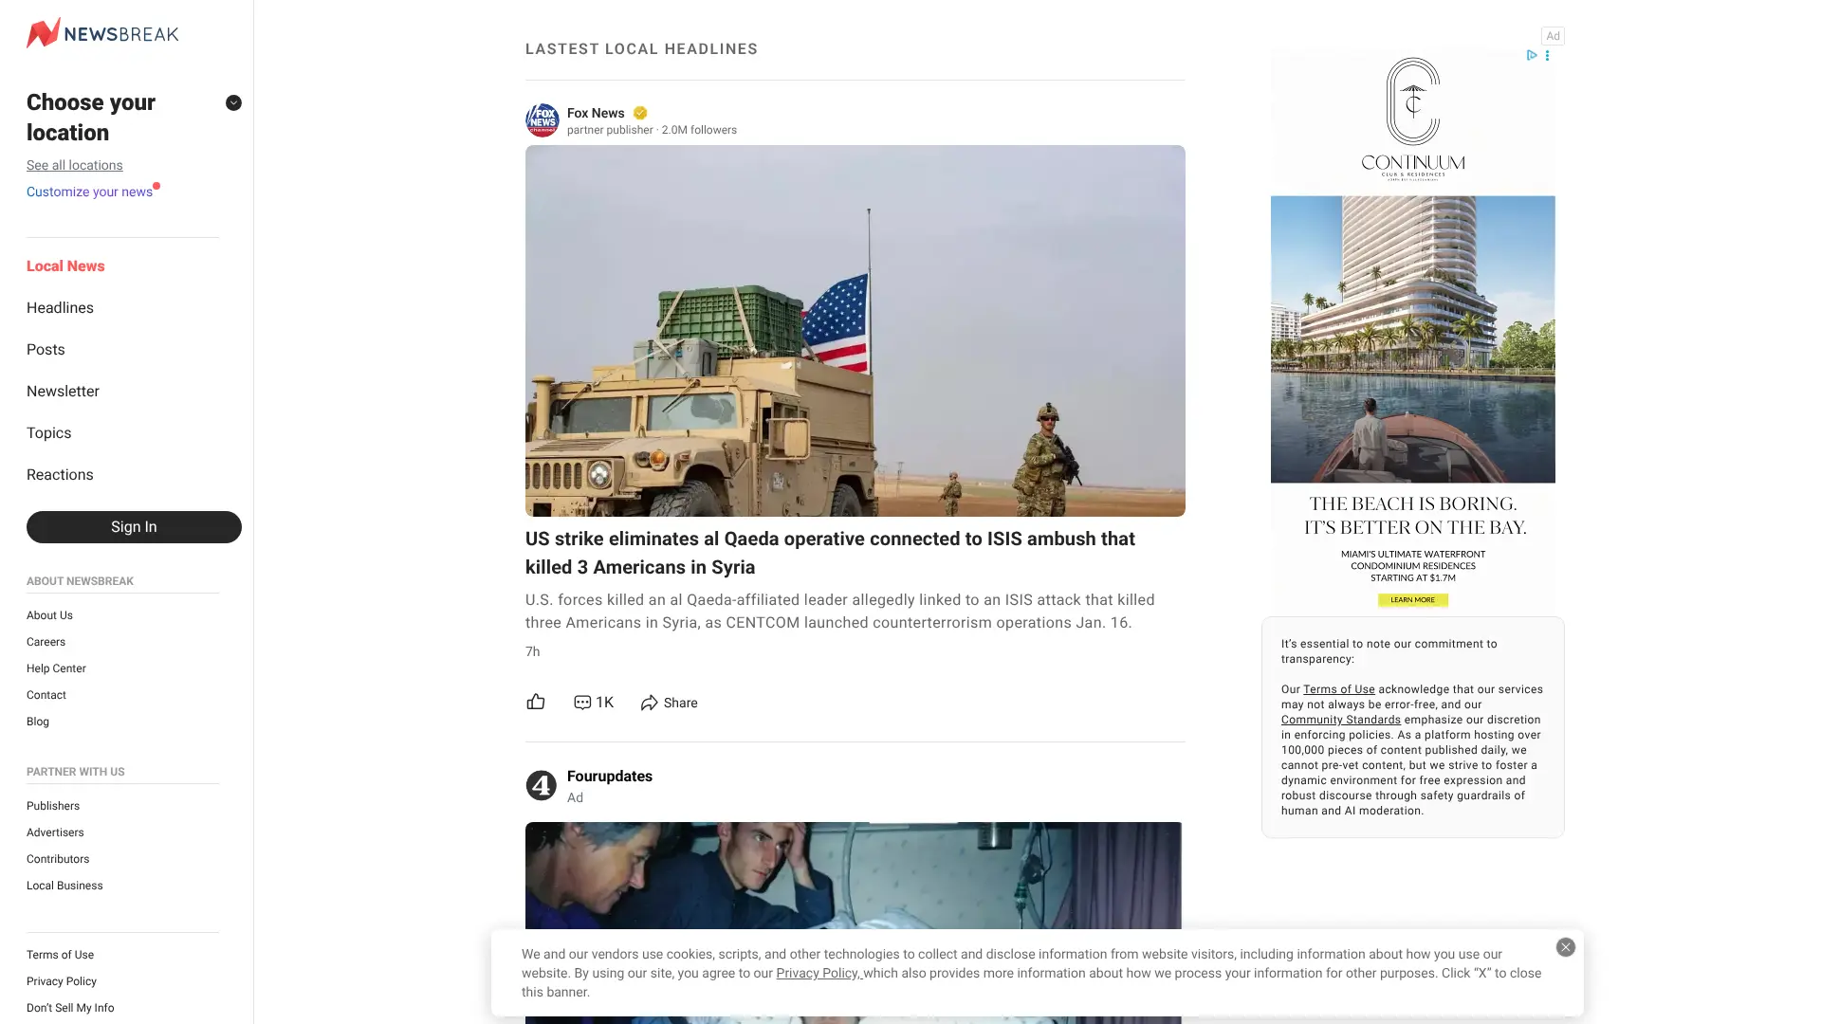1821x1024 pixels.
Task: Click the Fourupdates avatar icon
Action: (542, 785)
